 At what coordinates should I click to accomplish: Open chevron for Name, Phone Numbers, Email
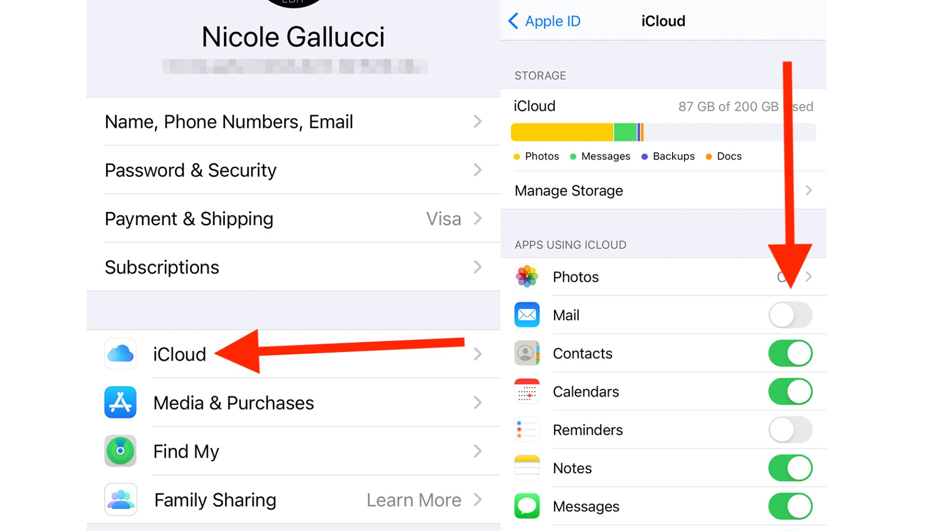[x=478, y=122]
